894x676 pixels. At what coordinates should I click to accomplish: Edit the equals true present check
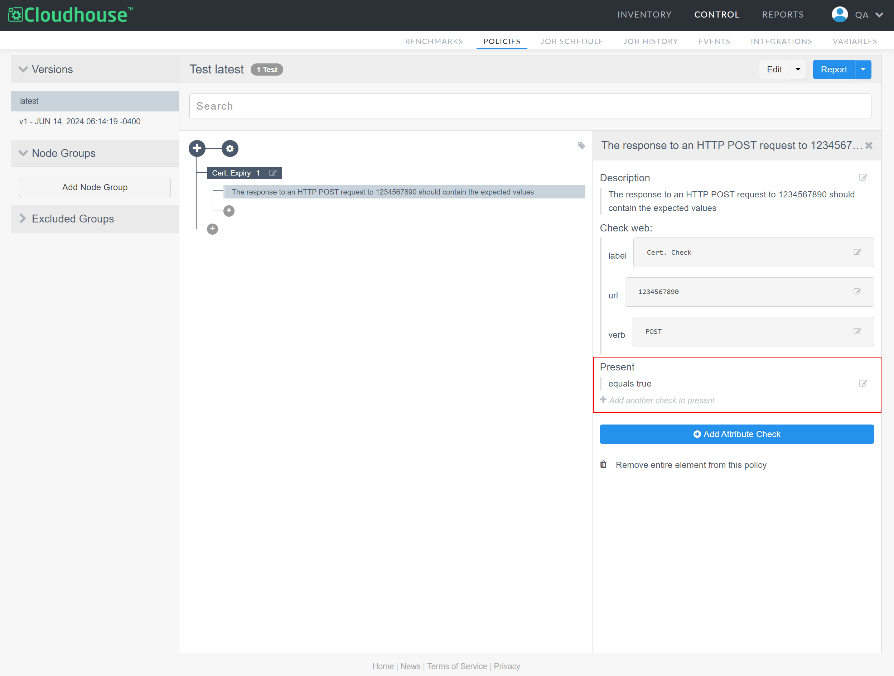863,383
